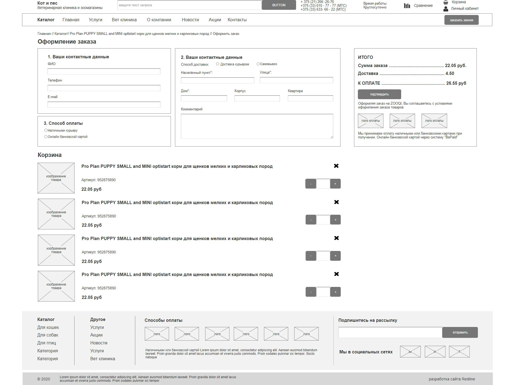The height and width of the screenshot is (385, 516).
Task: Click the first лого оплаты payment logo
Action: [x=370, y=121]
